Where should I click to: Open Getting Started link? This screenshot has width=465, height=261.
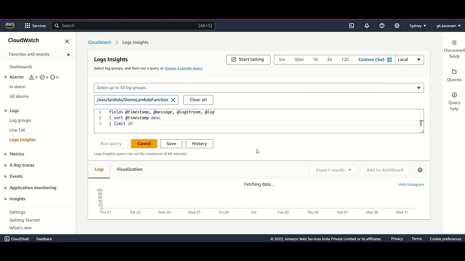pos(24,220)
